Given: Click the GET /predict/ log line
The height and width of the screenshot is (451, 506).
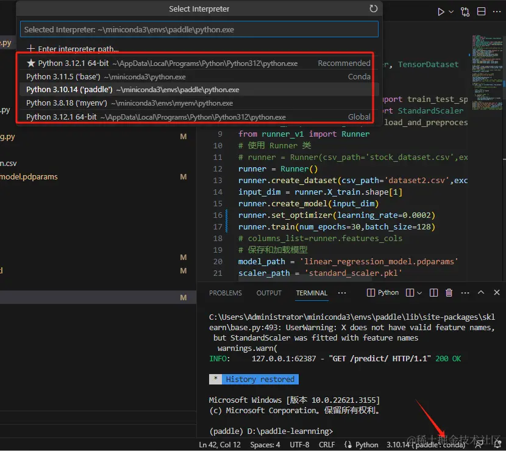Looking at the screenshot, I should click(x=335, y=359).
